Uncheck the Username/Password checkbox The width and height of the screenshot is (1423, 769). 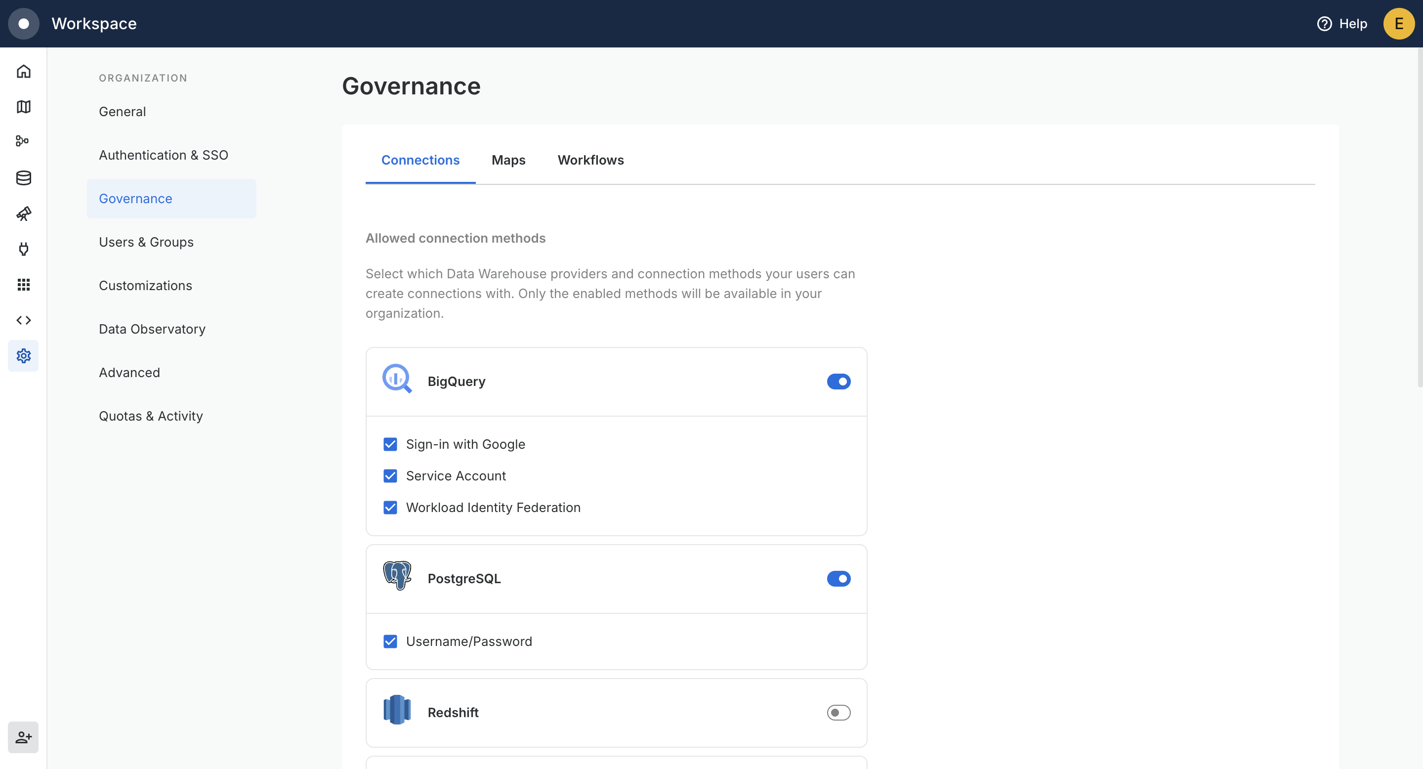pos(390,641)
